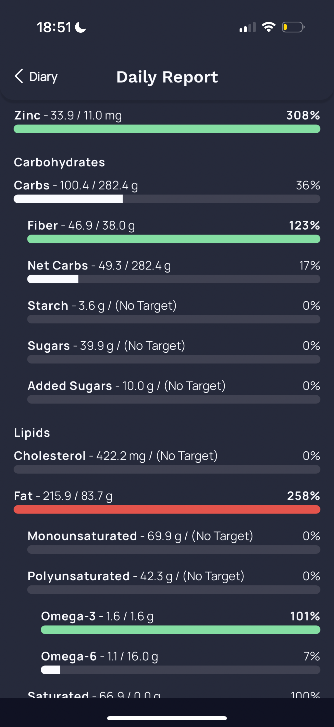The height and width of the screenshot is (727, 334).
Task: Tap the battery indicator icon
Action: coord(293,27)
